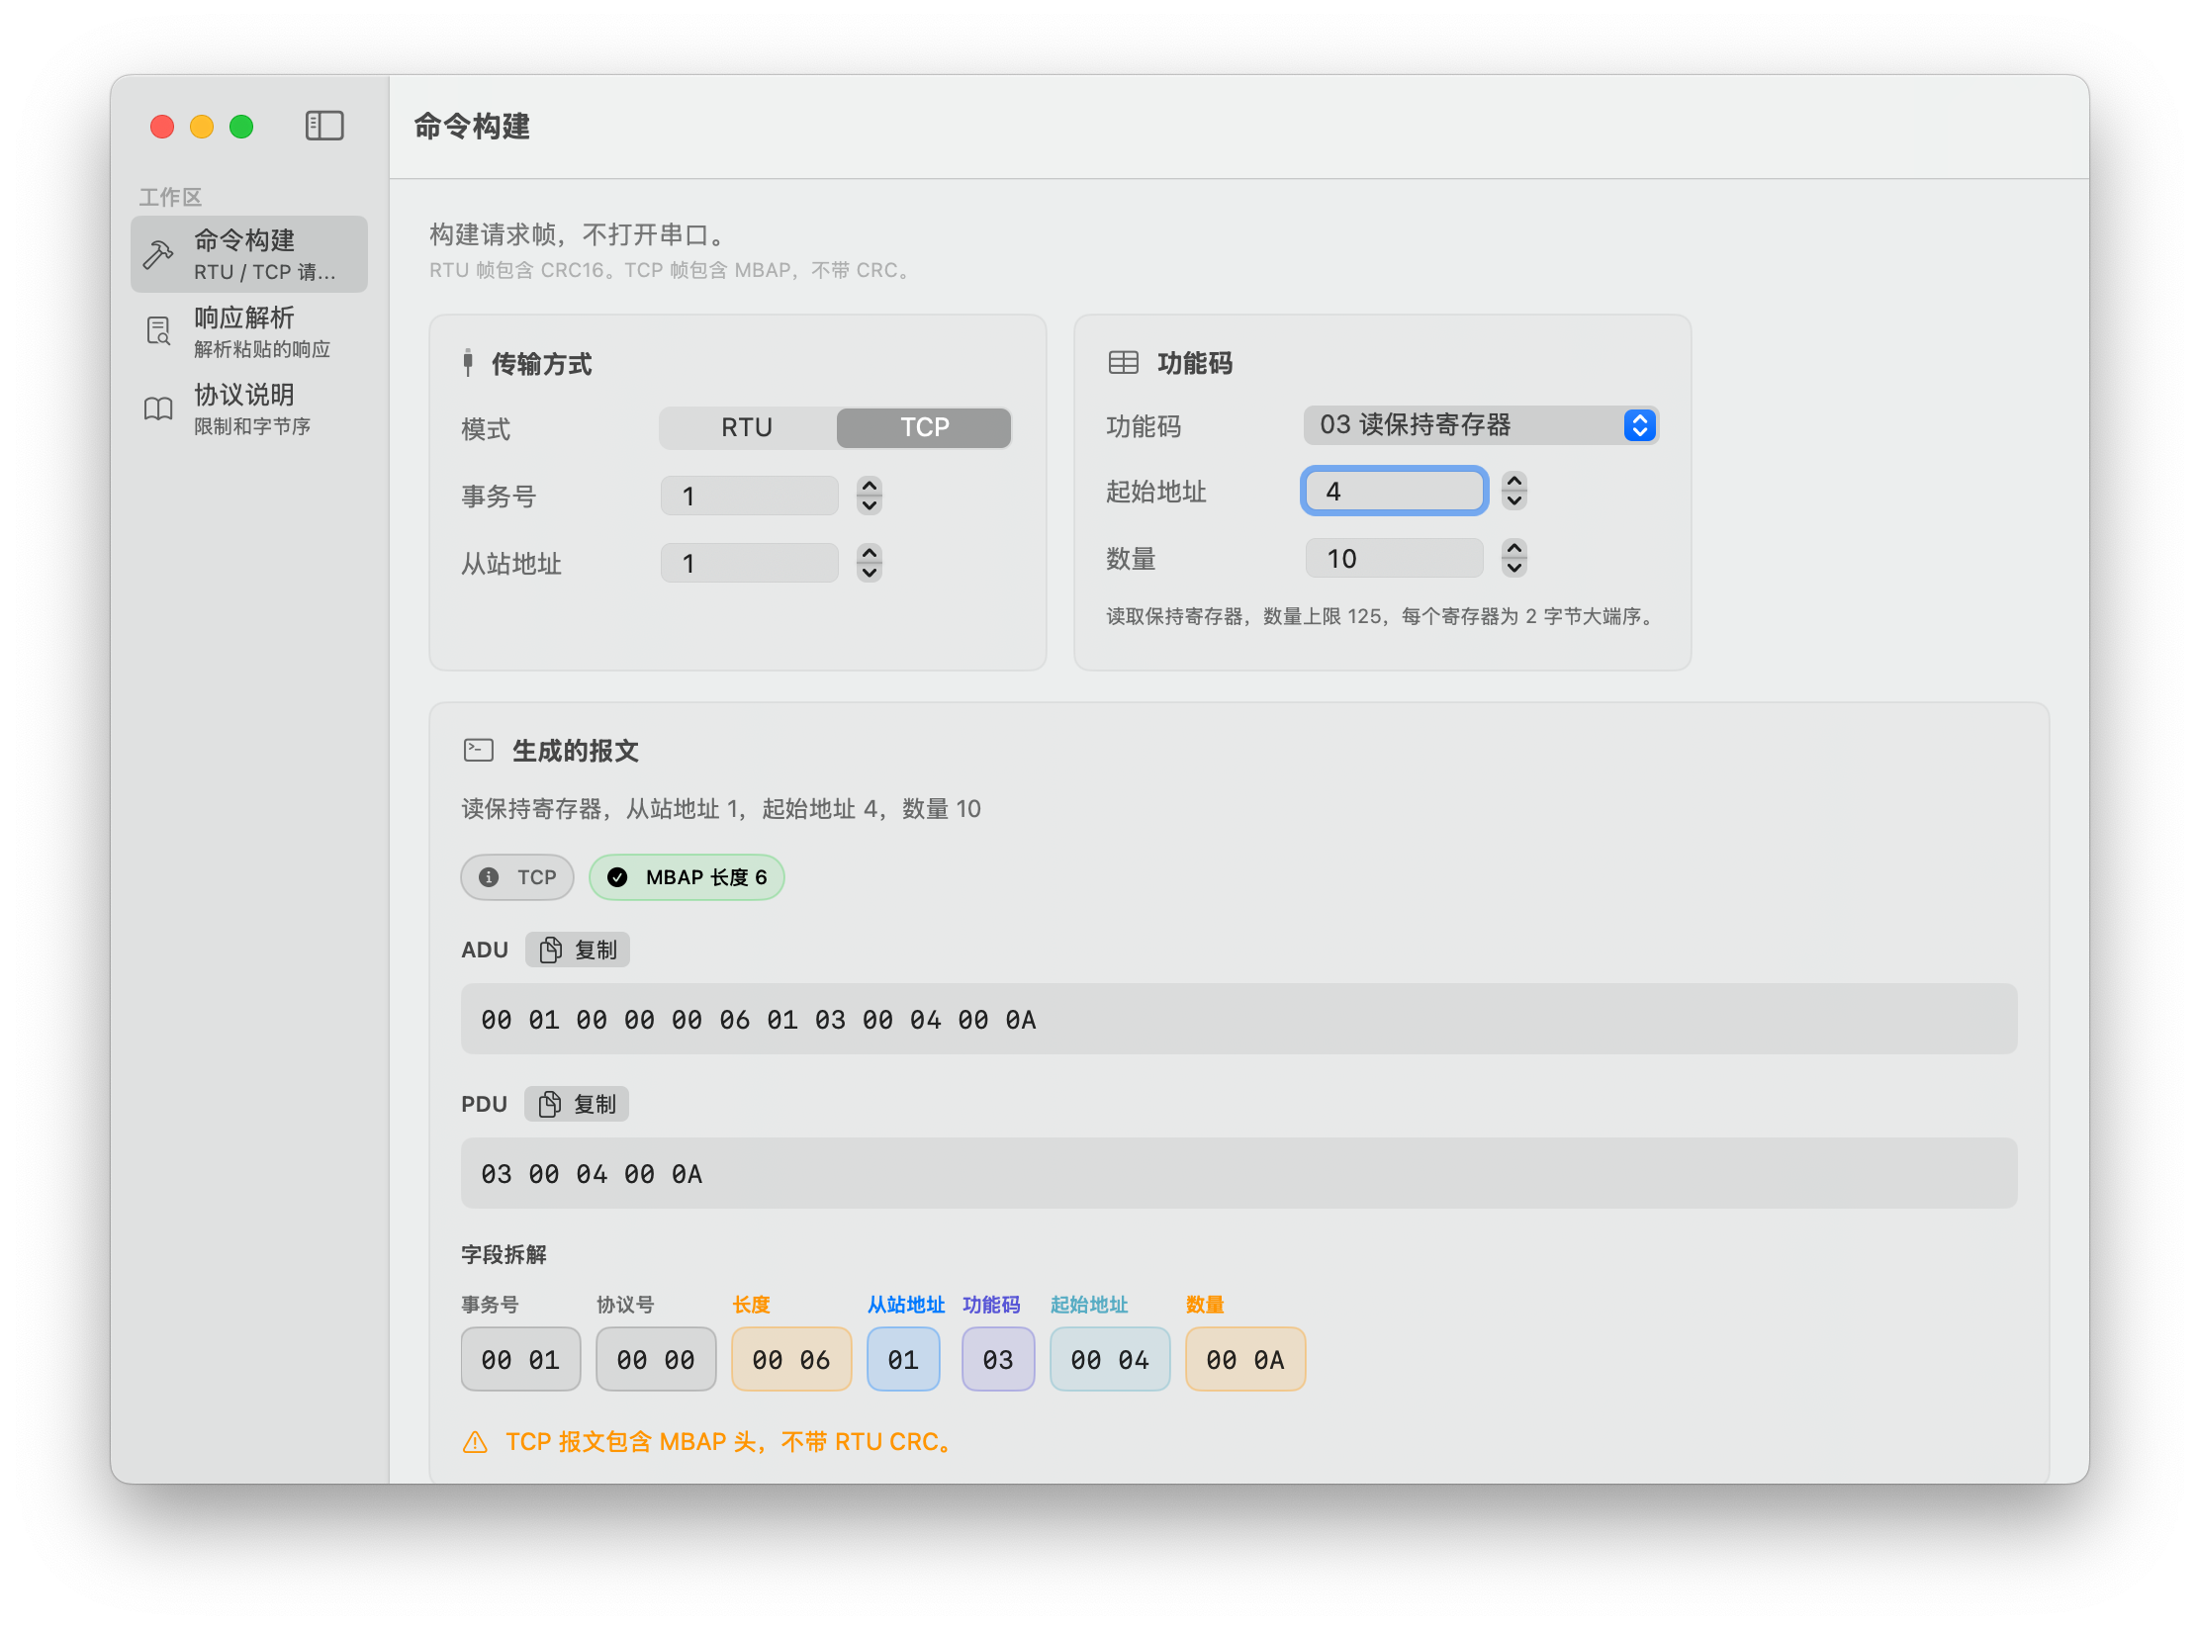Viewport: 2200px width, 1630px height.
Task: Click the checkmark icon in MBAP badge
Action: [x=617, y=877]
